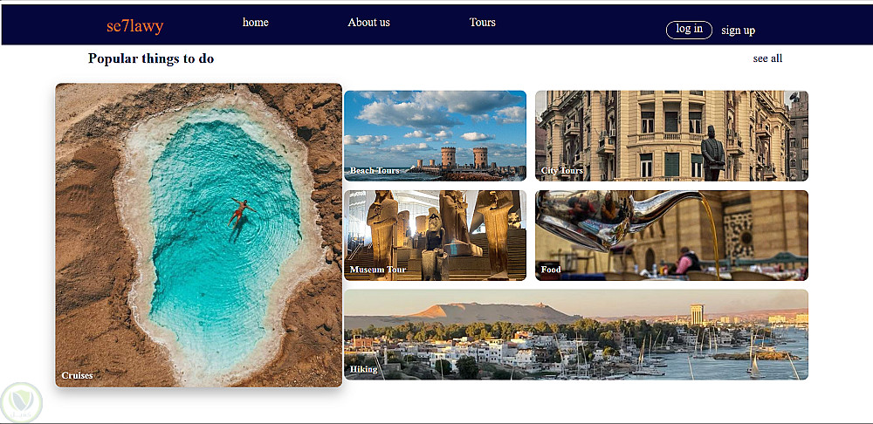Open the Tours menu item
The image size is (873, 424).
click(482, 23)
